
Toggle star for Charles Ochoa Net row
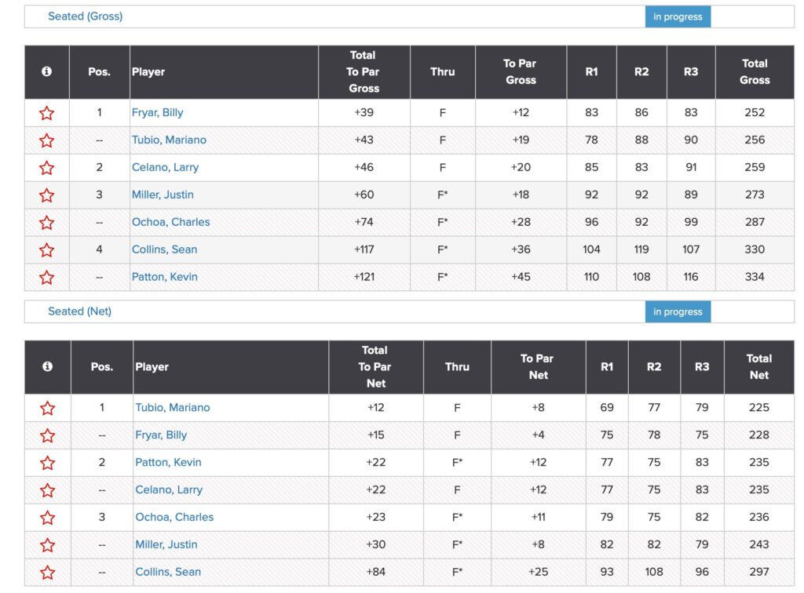click(x=48, y=518)
